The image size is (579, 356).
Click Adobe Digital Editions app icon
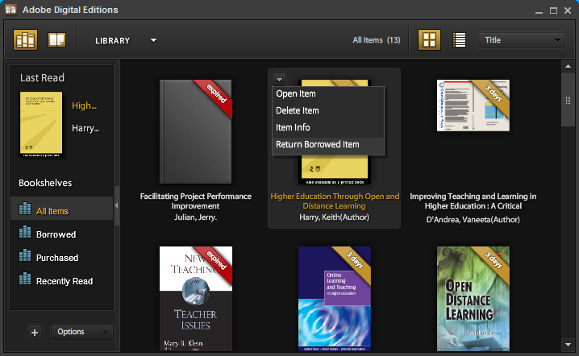(10, 10)
